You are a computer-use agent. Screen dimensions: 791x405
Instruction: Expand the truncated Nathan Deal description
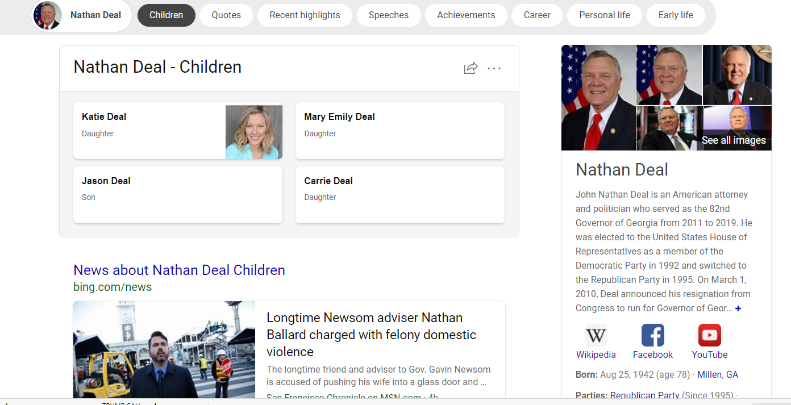(738, 308)
